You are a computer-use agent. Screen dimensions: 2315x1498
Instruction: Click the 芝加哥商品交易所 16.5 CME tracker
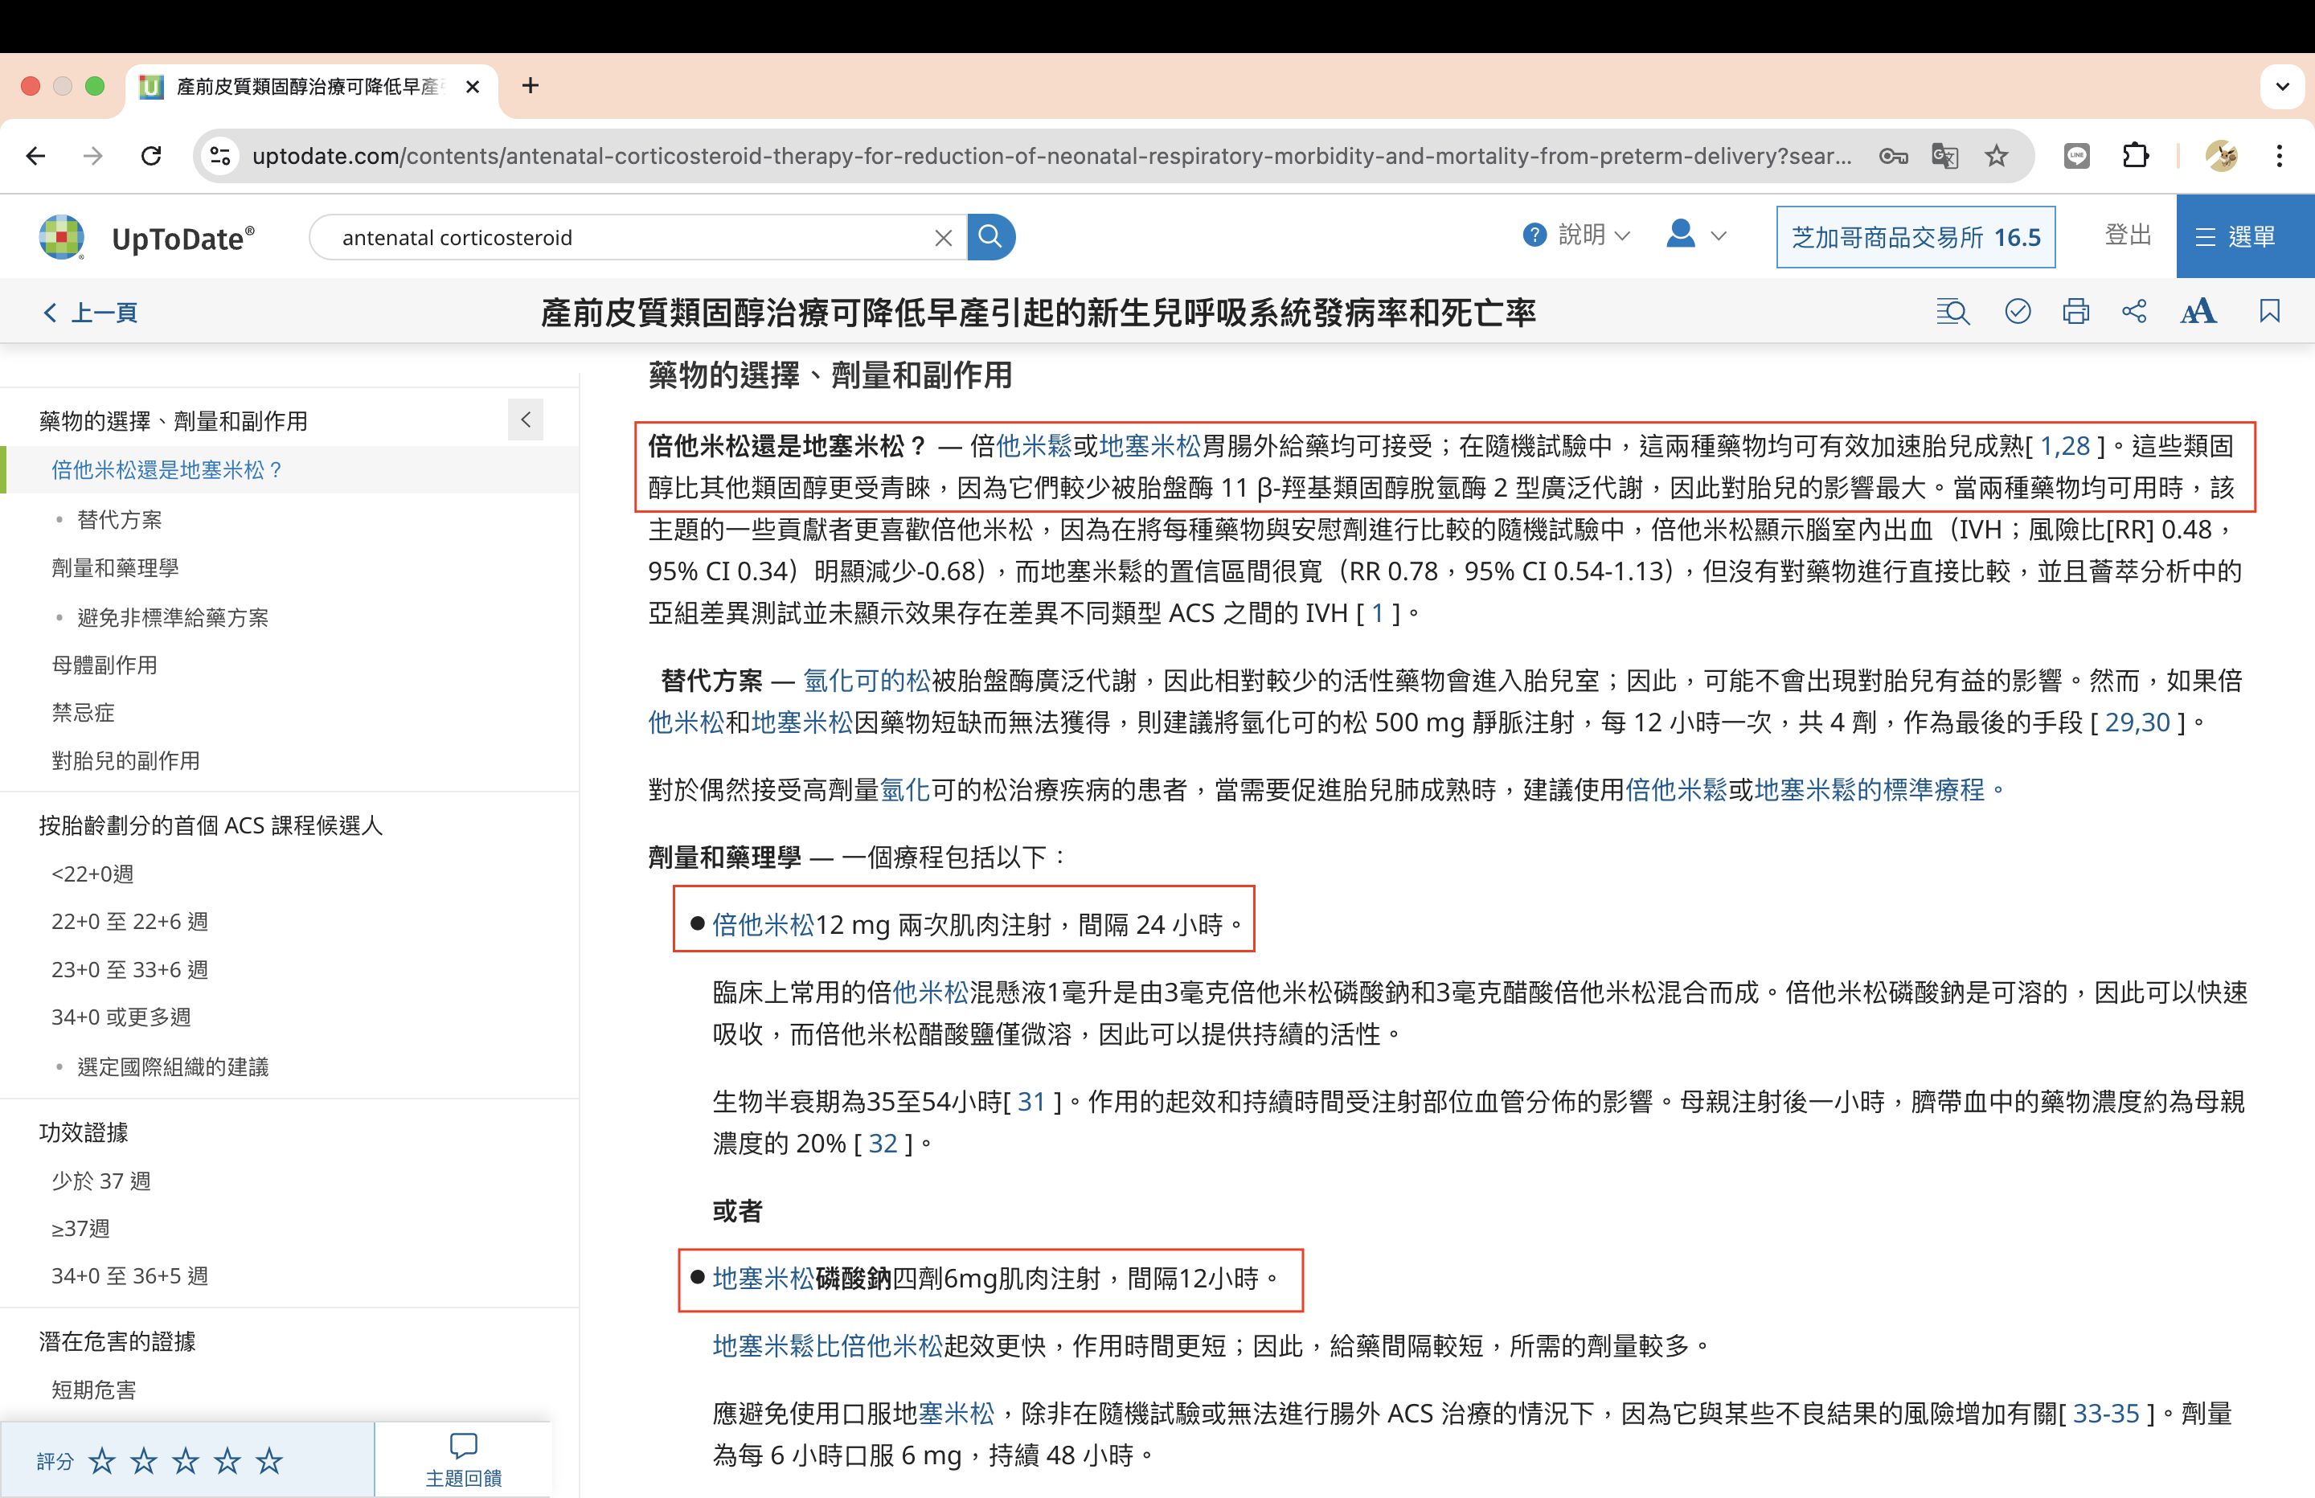point(1916,235)
